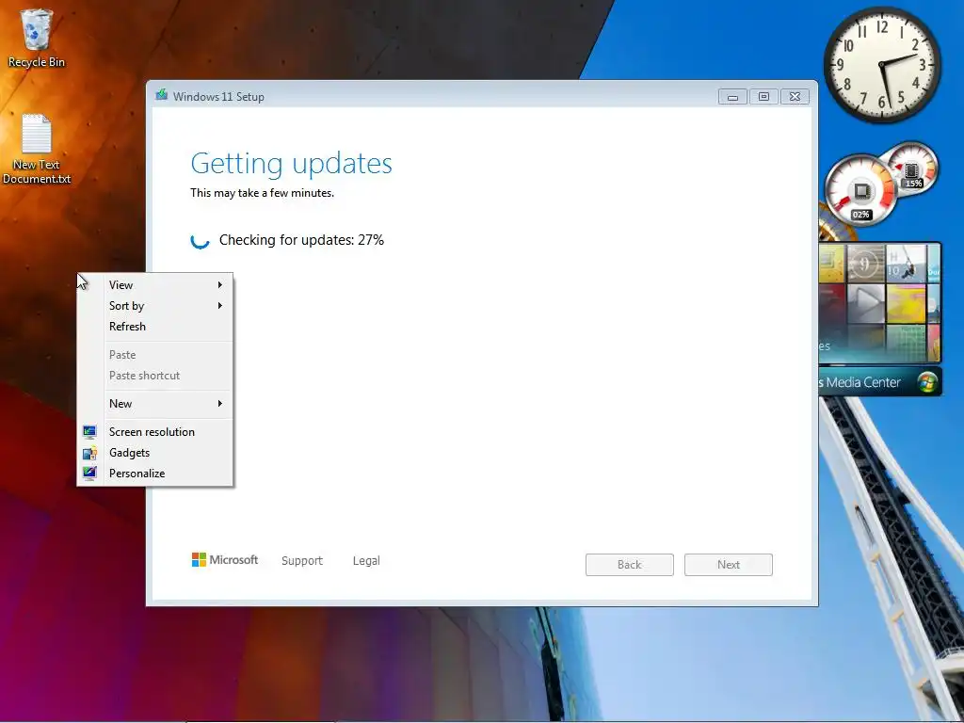Image resolution: width=964 pixels, height=723 pixels.
Task: Open the Legal link
Action: (366, 561)
